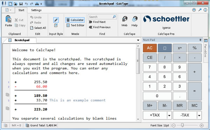This screenshot has height=130, width=210.
Task: Click Find Previous
Action: (x=100, y=27)
